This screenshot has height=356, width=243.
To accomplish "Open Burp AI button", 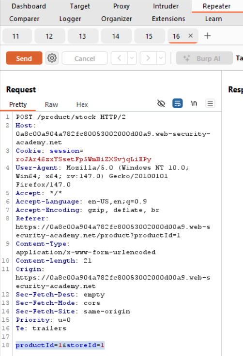I will 204,58.
